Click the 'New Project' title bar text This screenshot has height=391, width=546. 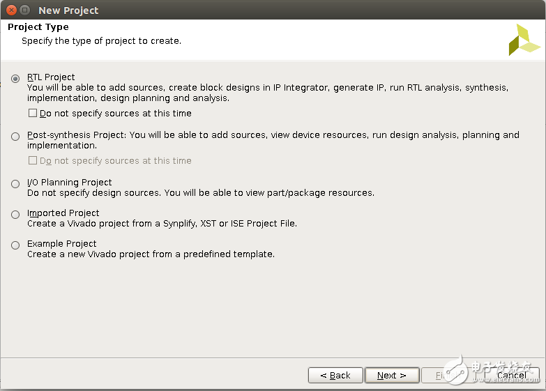(68, 10)
